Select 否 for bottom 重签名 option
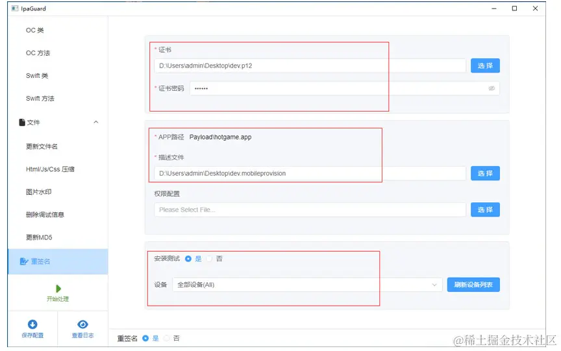Image resolution: width=561 pixels, height=351 pixels. click(x=166, y=338)
